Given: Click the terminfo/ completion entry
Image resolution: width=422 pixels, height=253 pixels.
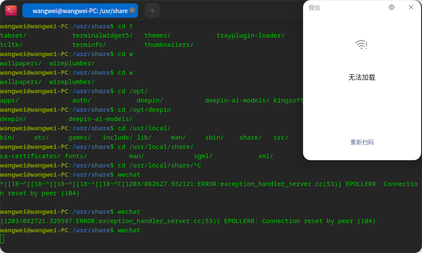Looking at the screenshot, I should (89, 45).
